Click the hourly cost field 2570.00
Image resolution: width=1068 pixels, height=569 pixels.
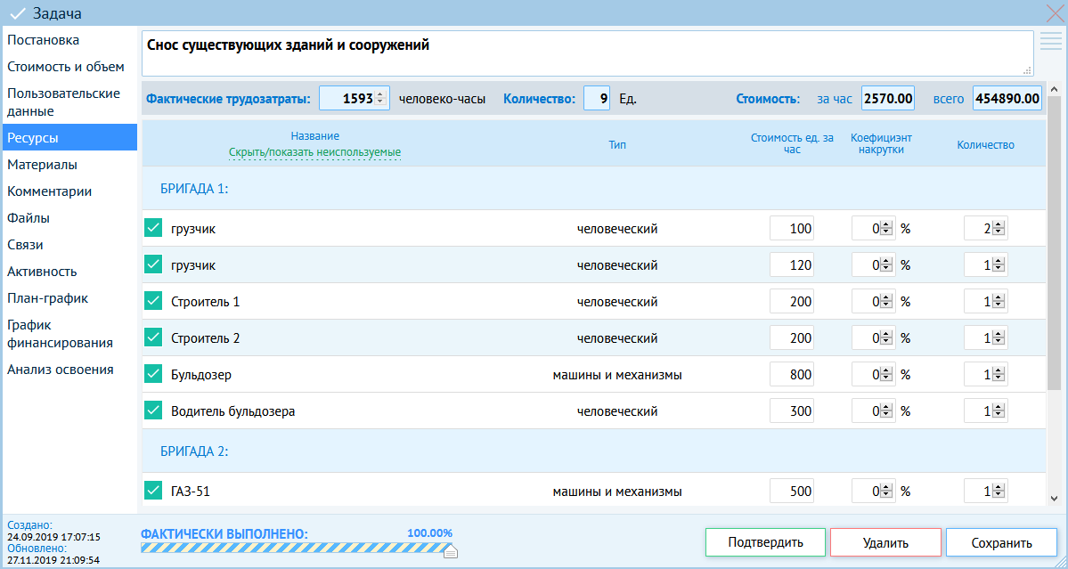pos(888,99)
